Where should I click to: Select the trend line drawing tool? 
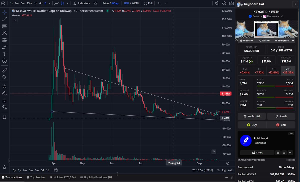point(4,19)
